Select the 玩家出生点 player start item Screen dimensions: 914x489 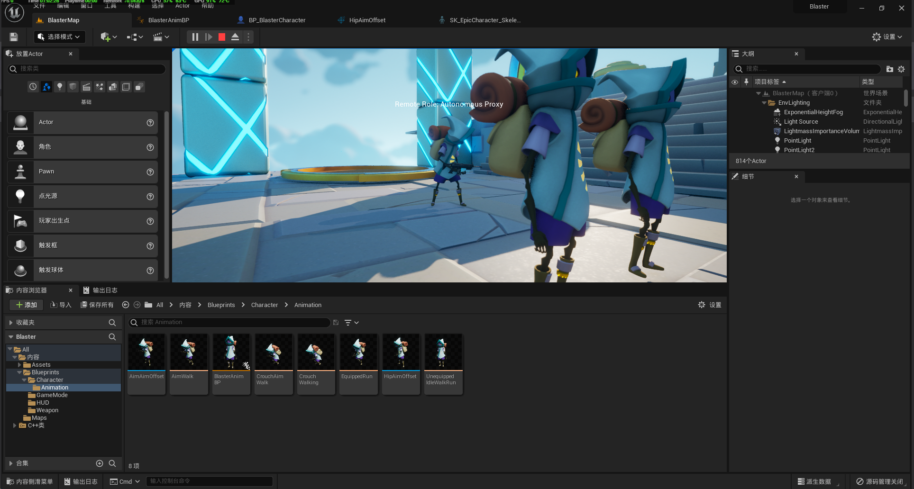coord(82,221)
